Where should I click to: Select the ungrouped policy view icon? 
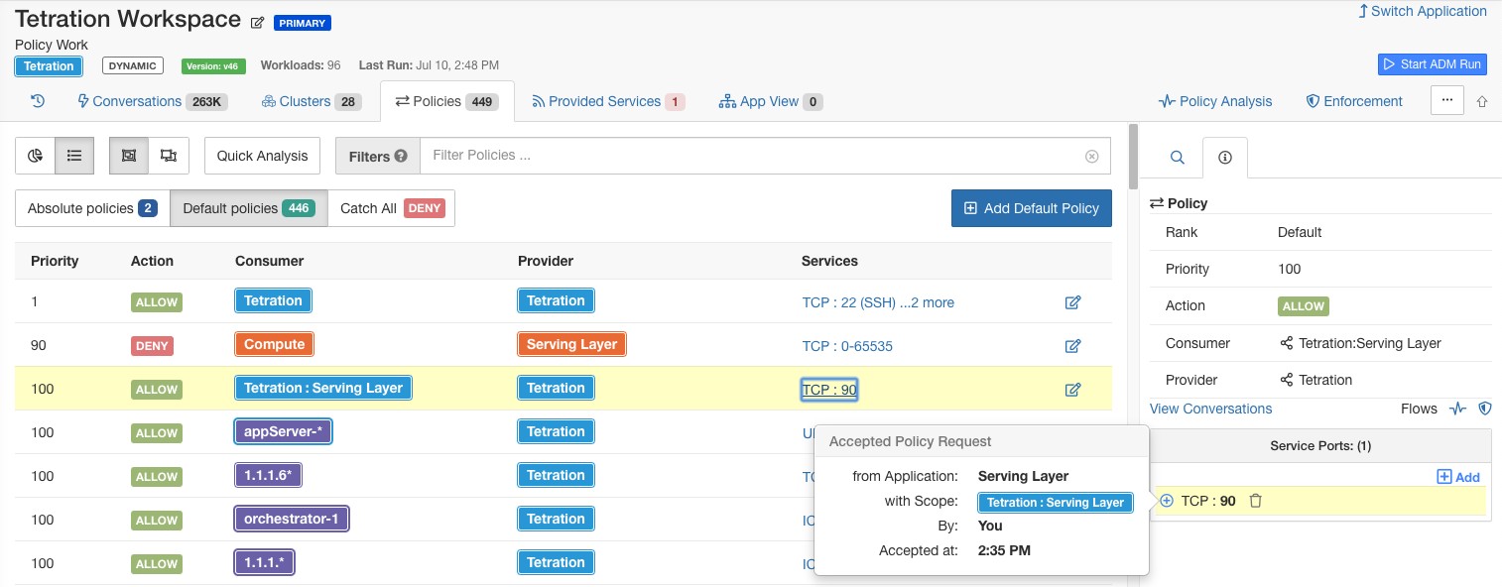pyautogui.click(x=169, y=156)
